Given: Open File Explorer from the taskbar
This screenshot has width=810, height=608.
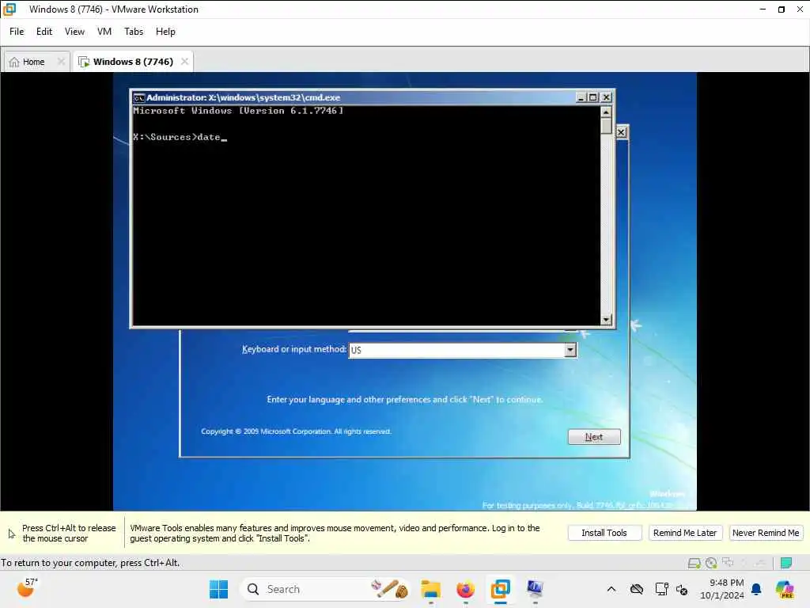Looking at the screenshot, I should pyautogui.click(x=430, y=589).
